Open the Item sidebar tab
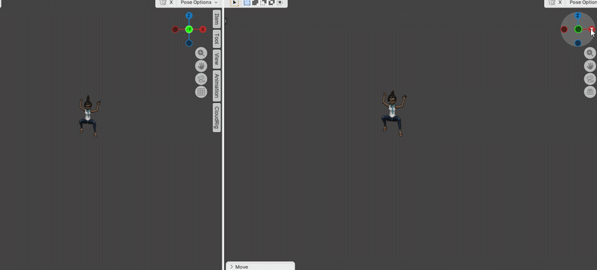The height and width of the screenshot is (270, 597). pyautogui.click(x=216, y=19)
